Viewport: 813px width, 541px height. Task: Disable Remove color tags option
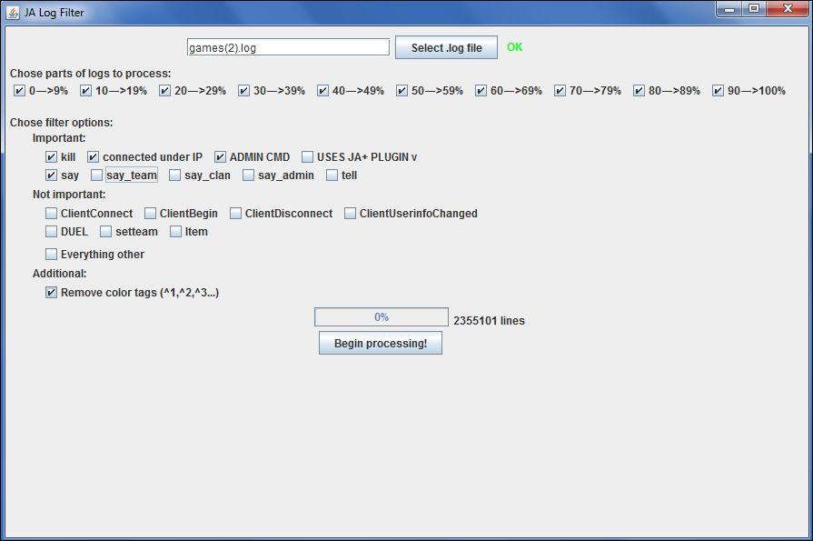coord(52,293)
